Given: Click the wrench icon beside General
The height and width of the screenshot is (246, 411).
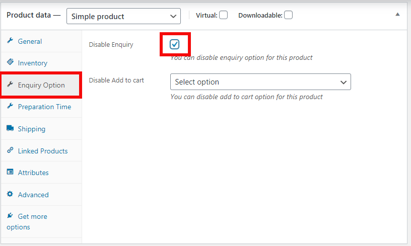Looking at the screenshot, I should (10, 41).
